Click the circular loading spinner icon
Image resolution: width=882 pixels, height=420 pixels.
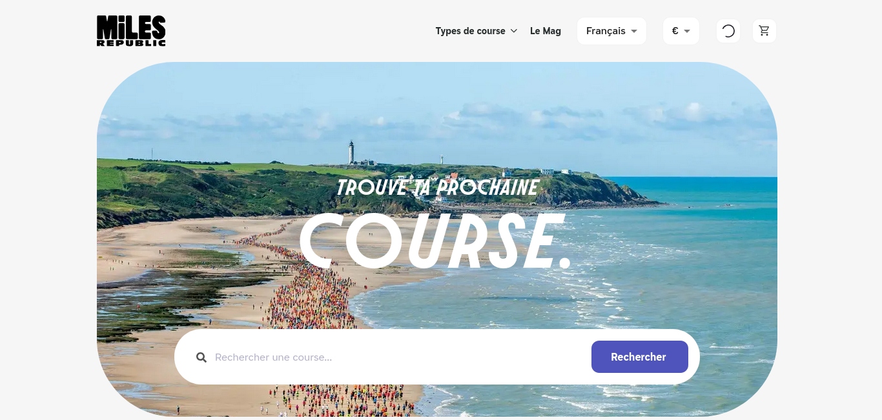coord(728,31)
